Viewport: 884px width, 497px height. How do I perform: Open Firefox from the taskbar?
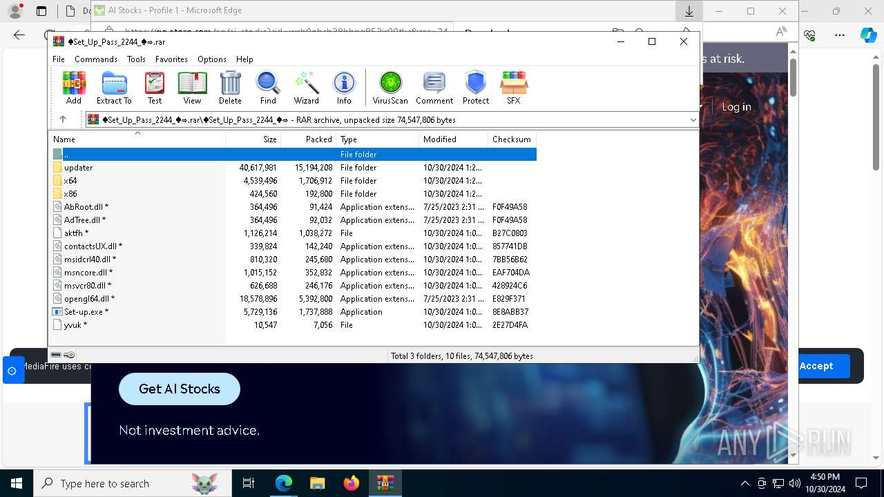click(351, 483)
